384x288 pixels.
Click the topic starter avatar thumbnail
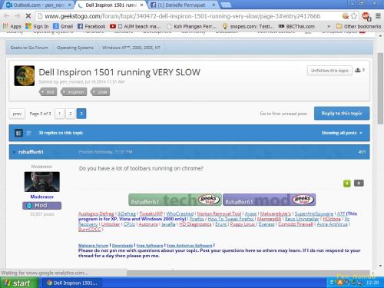[x=25, y=75]
